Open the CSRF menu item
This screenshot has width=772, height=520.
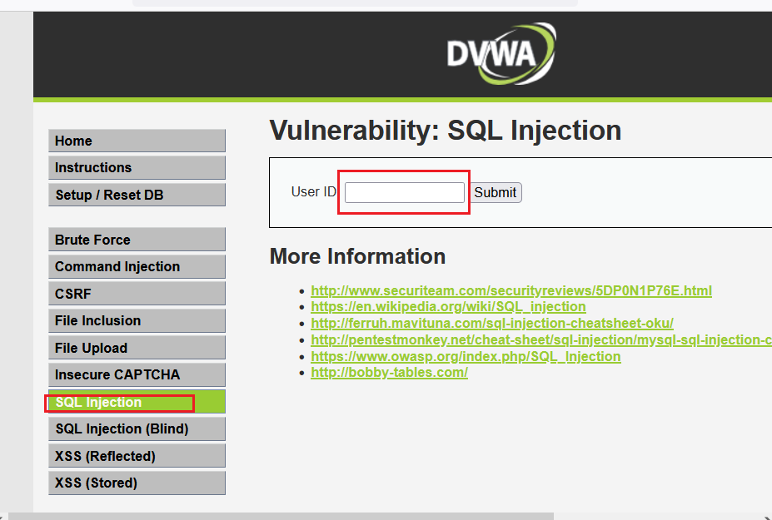pyautogui.click(x=137, y=294)
